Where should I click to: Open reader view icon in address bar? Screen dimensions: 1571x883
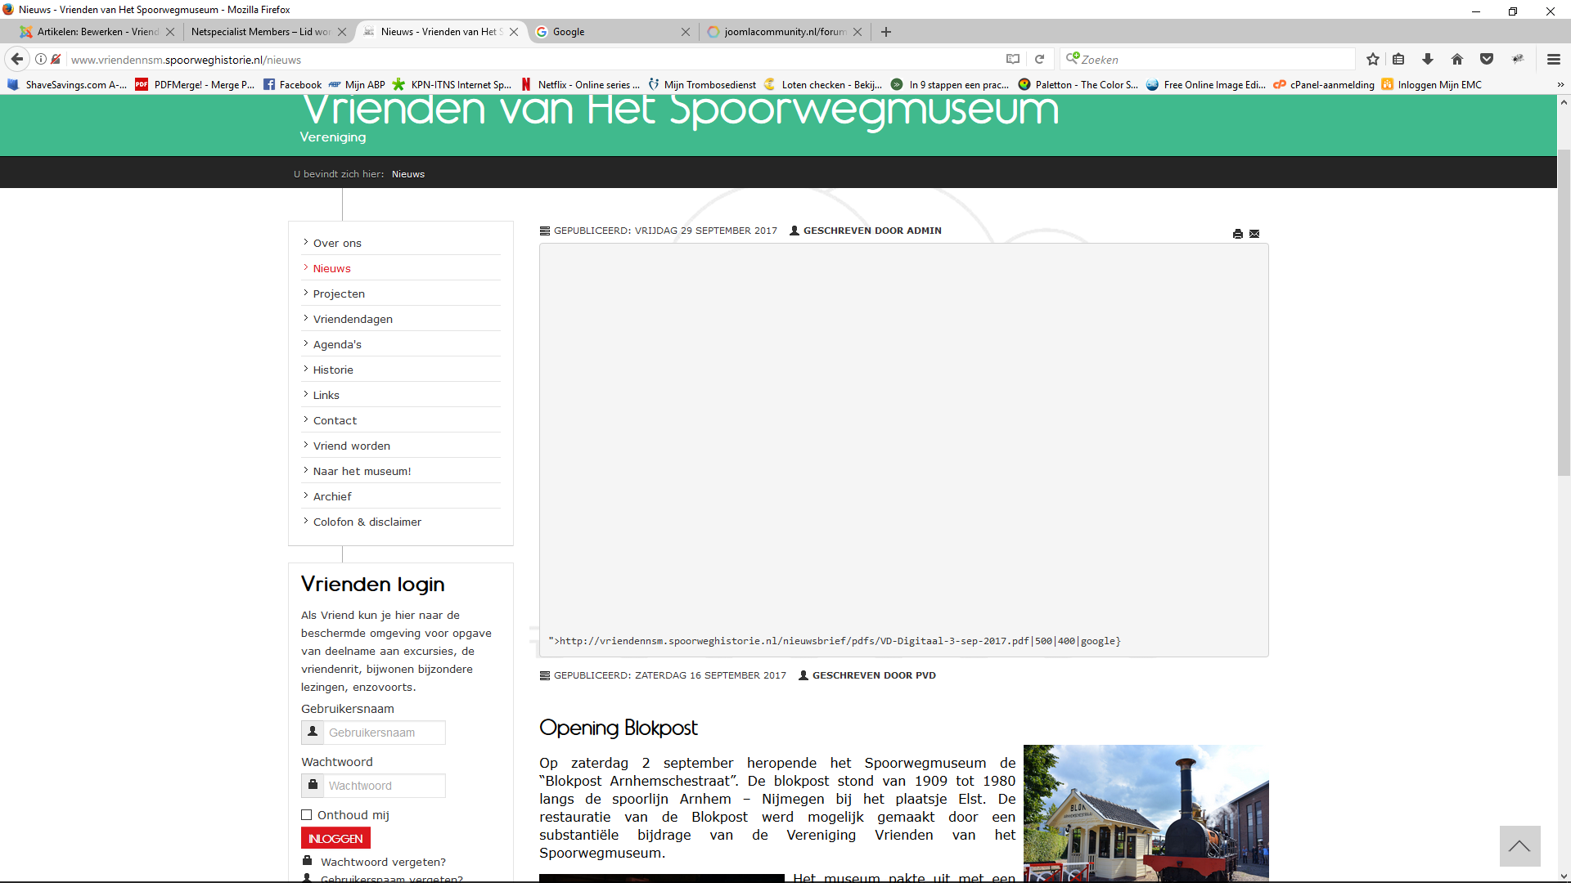point(1013,59)
